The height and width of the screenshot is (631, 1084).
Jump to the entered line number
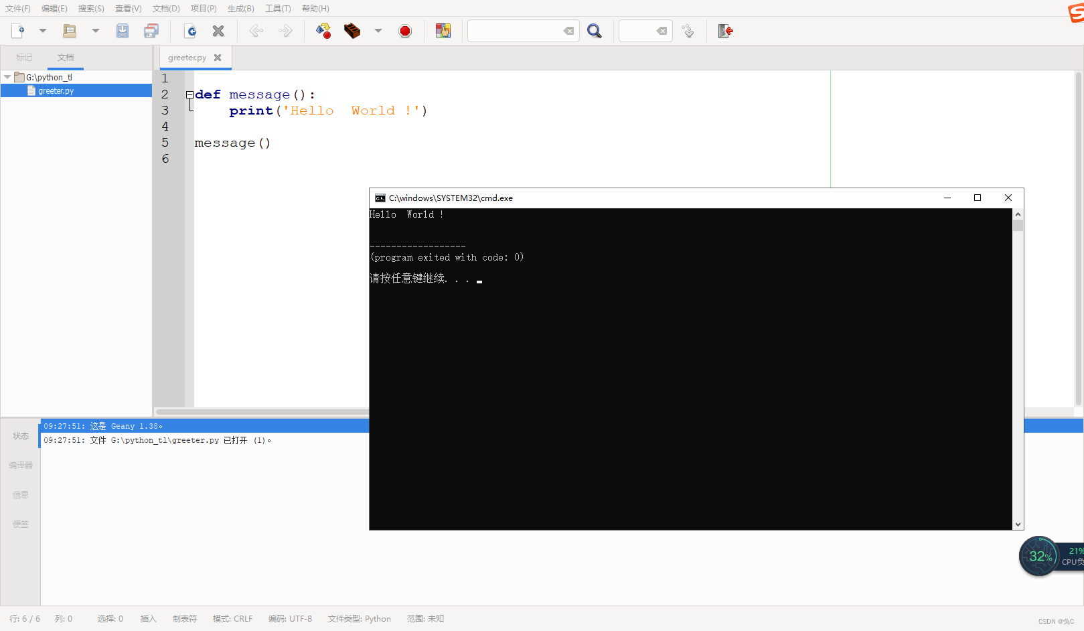tap(688, 31)
